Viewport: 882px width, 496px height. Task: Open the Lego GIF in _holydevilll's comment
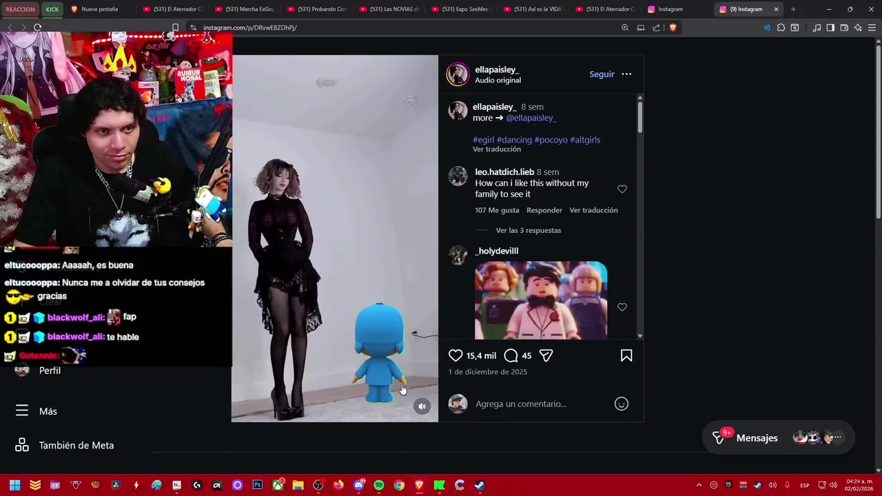point(541,300)
